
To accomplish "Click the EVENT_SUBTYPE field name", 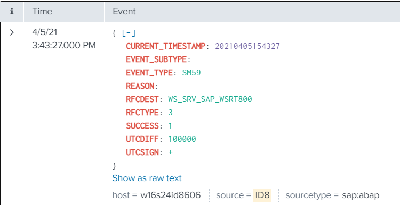I will pos(156,59).
